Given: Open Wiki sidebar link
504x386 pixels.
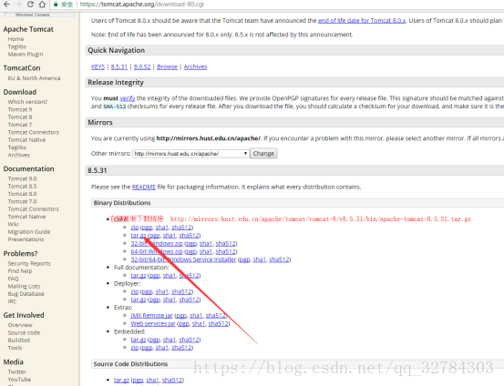Looking at the screenshot, I should [x=14, y=224].
